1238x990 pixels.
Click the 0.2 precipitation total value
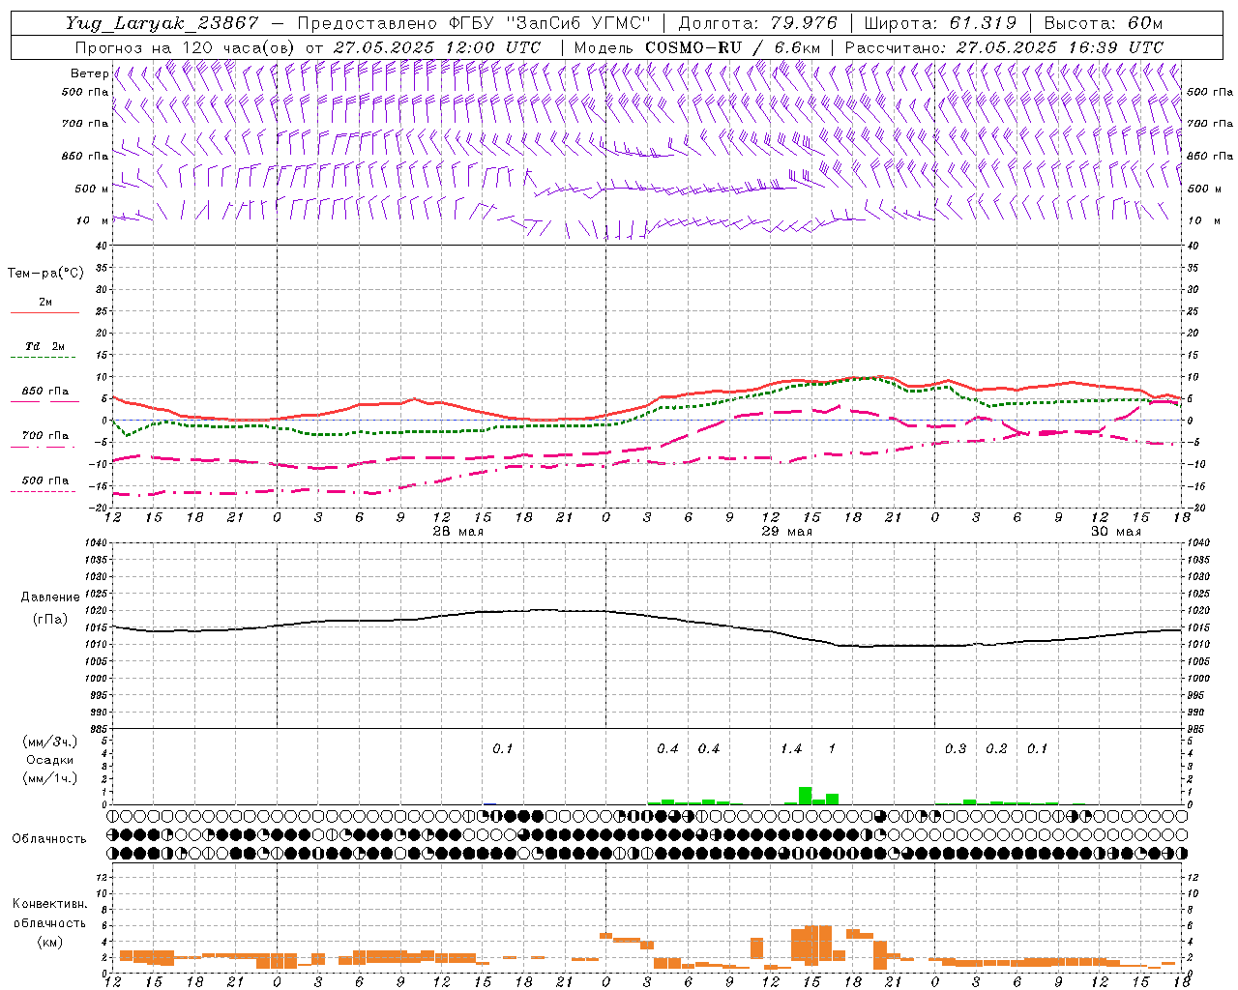click(996, 748)
